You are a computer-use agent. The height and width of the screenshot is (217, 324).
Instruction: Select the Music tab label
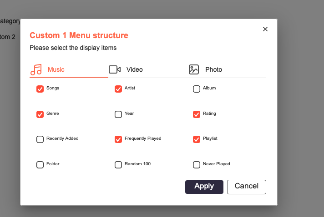tap(56, 69)
